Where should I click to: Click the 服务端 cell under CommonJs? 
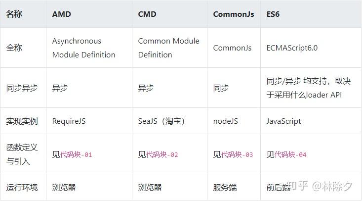(x=225, y=187)
